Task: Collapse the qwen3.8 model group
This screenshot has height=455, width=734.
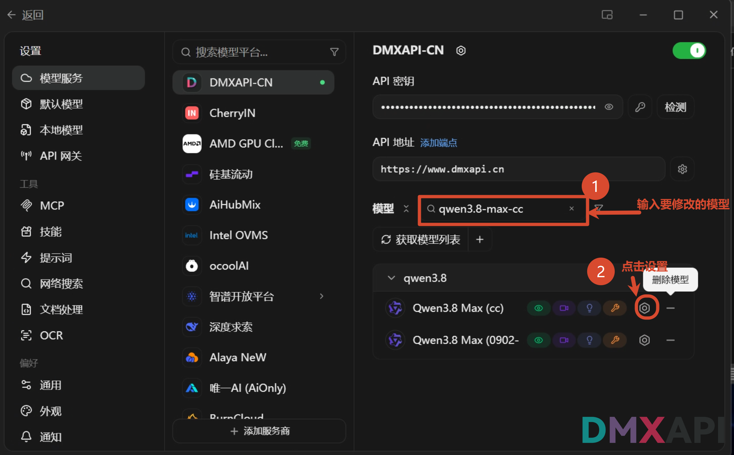Action: (391, 278)
